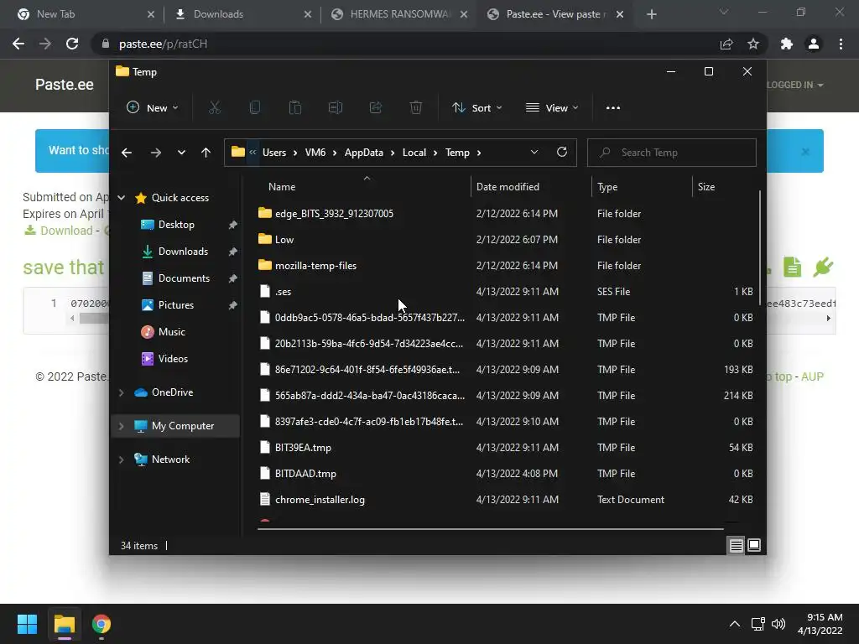
Task: Open Windows Start menu
Action: click(27, 624)
